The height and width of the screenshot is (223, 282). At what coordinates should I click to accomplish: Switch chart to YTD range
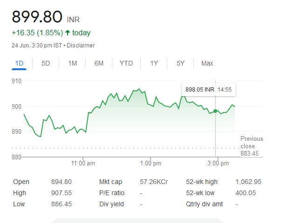(x=126, y=63)
